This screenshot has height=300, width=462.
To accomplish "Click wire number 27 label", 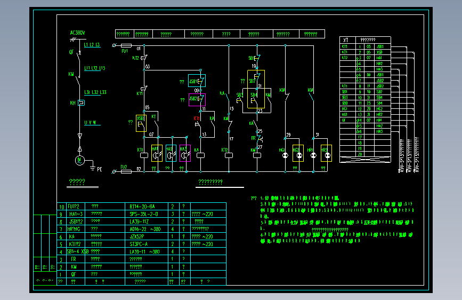I will point(260,147).
